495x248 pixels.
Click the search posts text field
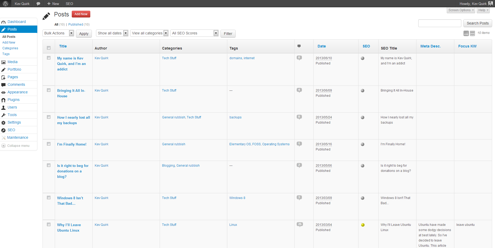[x=440, y=23]
